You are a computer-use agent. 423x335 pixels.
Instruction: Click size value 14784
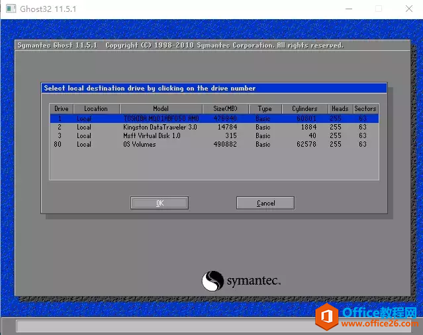tap(228, 127)
